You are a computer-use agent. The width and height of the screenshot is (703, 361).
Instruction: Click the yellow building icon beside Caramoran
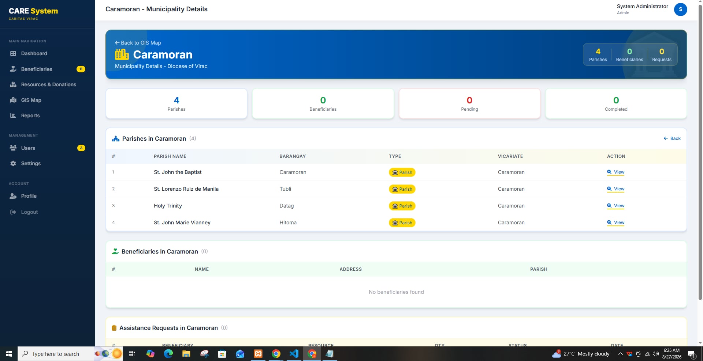click(x=122, y=54)
